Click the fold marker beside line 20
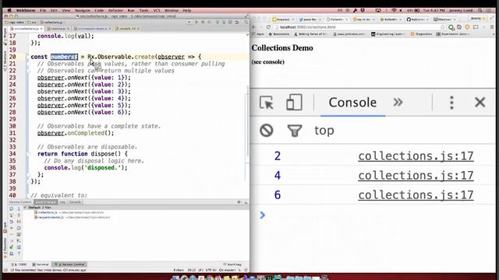The width and height of the screenshot is (499, 280). [x=28, y=57]
